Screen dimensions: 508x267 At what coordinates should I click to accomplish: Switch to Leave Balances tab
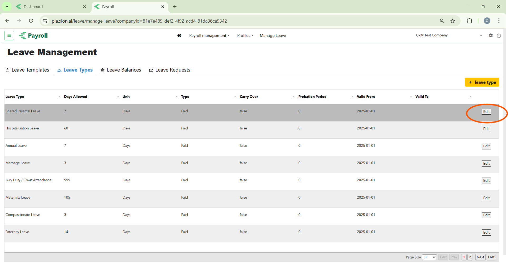click(121, 70)
